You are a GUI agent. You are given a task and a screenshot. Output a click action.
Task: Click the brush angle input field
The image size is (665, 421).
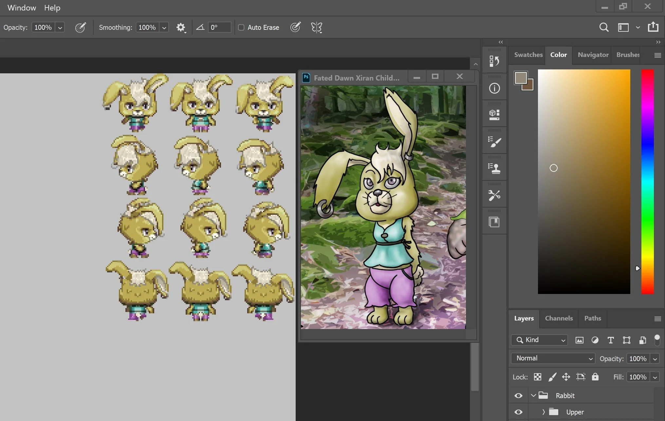219,27
